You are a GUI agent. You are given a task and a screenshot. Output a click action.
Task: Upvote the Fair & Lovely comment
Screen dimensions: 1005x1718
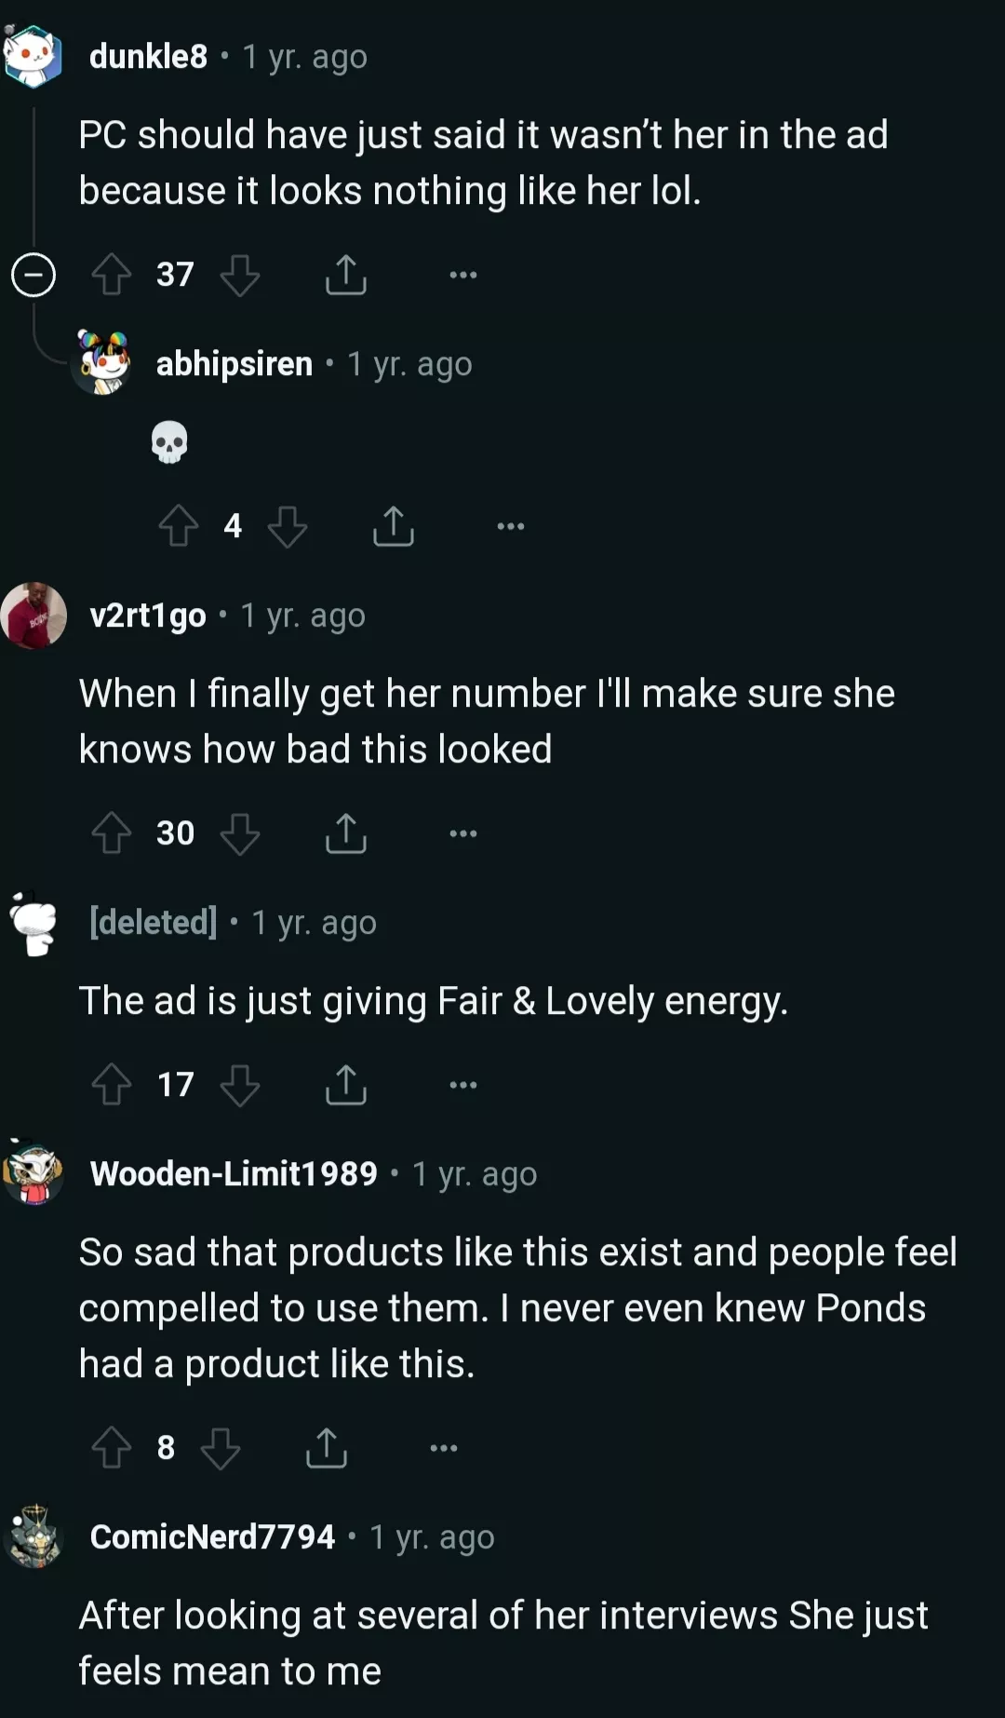tap(112, 1085)
